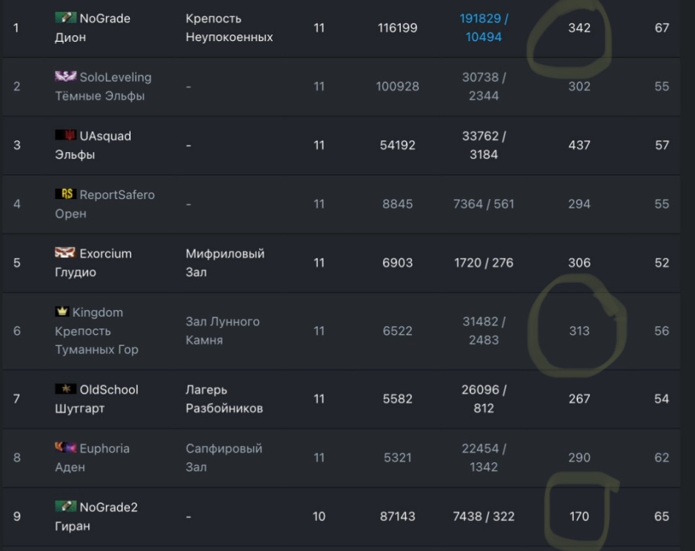The width and height of the screenshot is (695, 551).
Task: Click the Exorcium clan emblem icon
Action: coord(65,253)
